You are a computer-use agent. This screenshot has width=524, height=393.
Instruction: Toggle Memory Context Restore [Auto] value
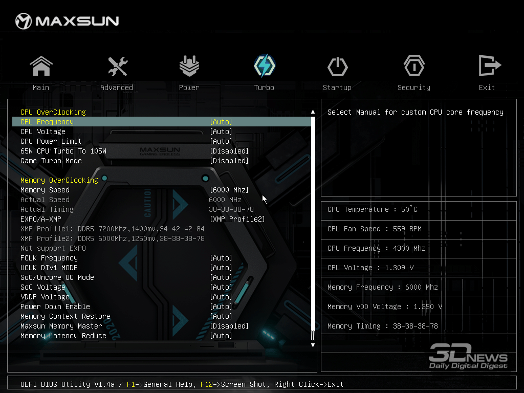pyautogui.click(x=221, y=316)
